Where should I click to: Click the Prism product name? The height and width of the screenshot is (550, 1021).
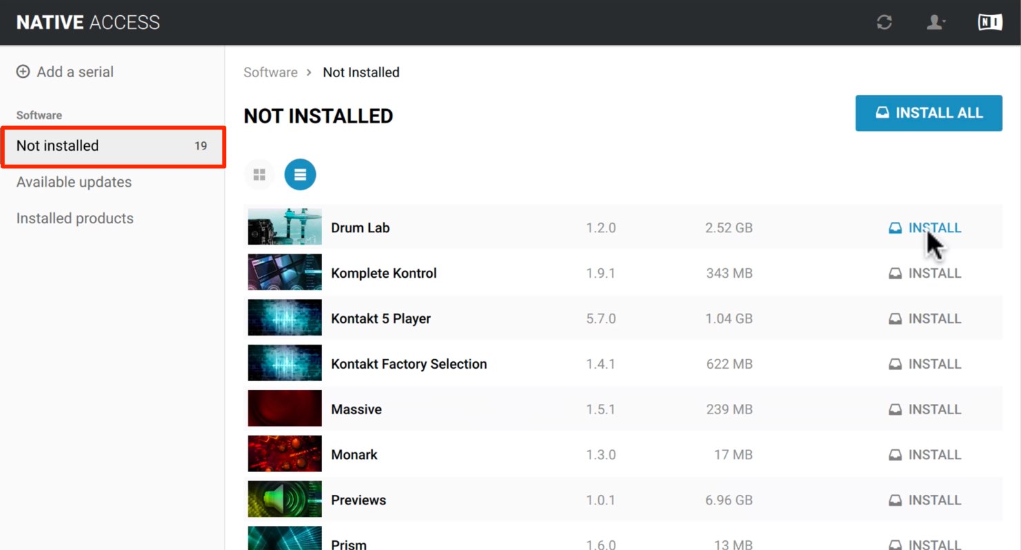[x=349, y=544]
